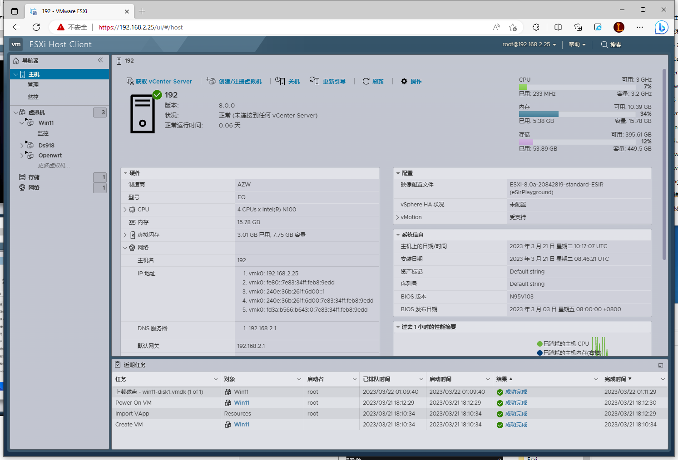The image size is (678, 460).
Task: Click 获取 vCenter Server button
Action: coord(159,82)
